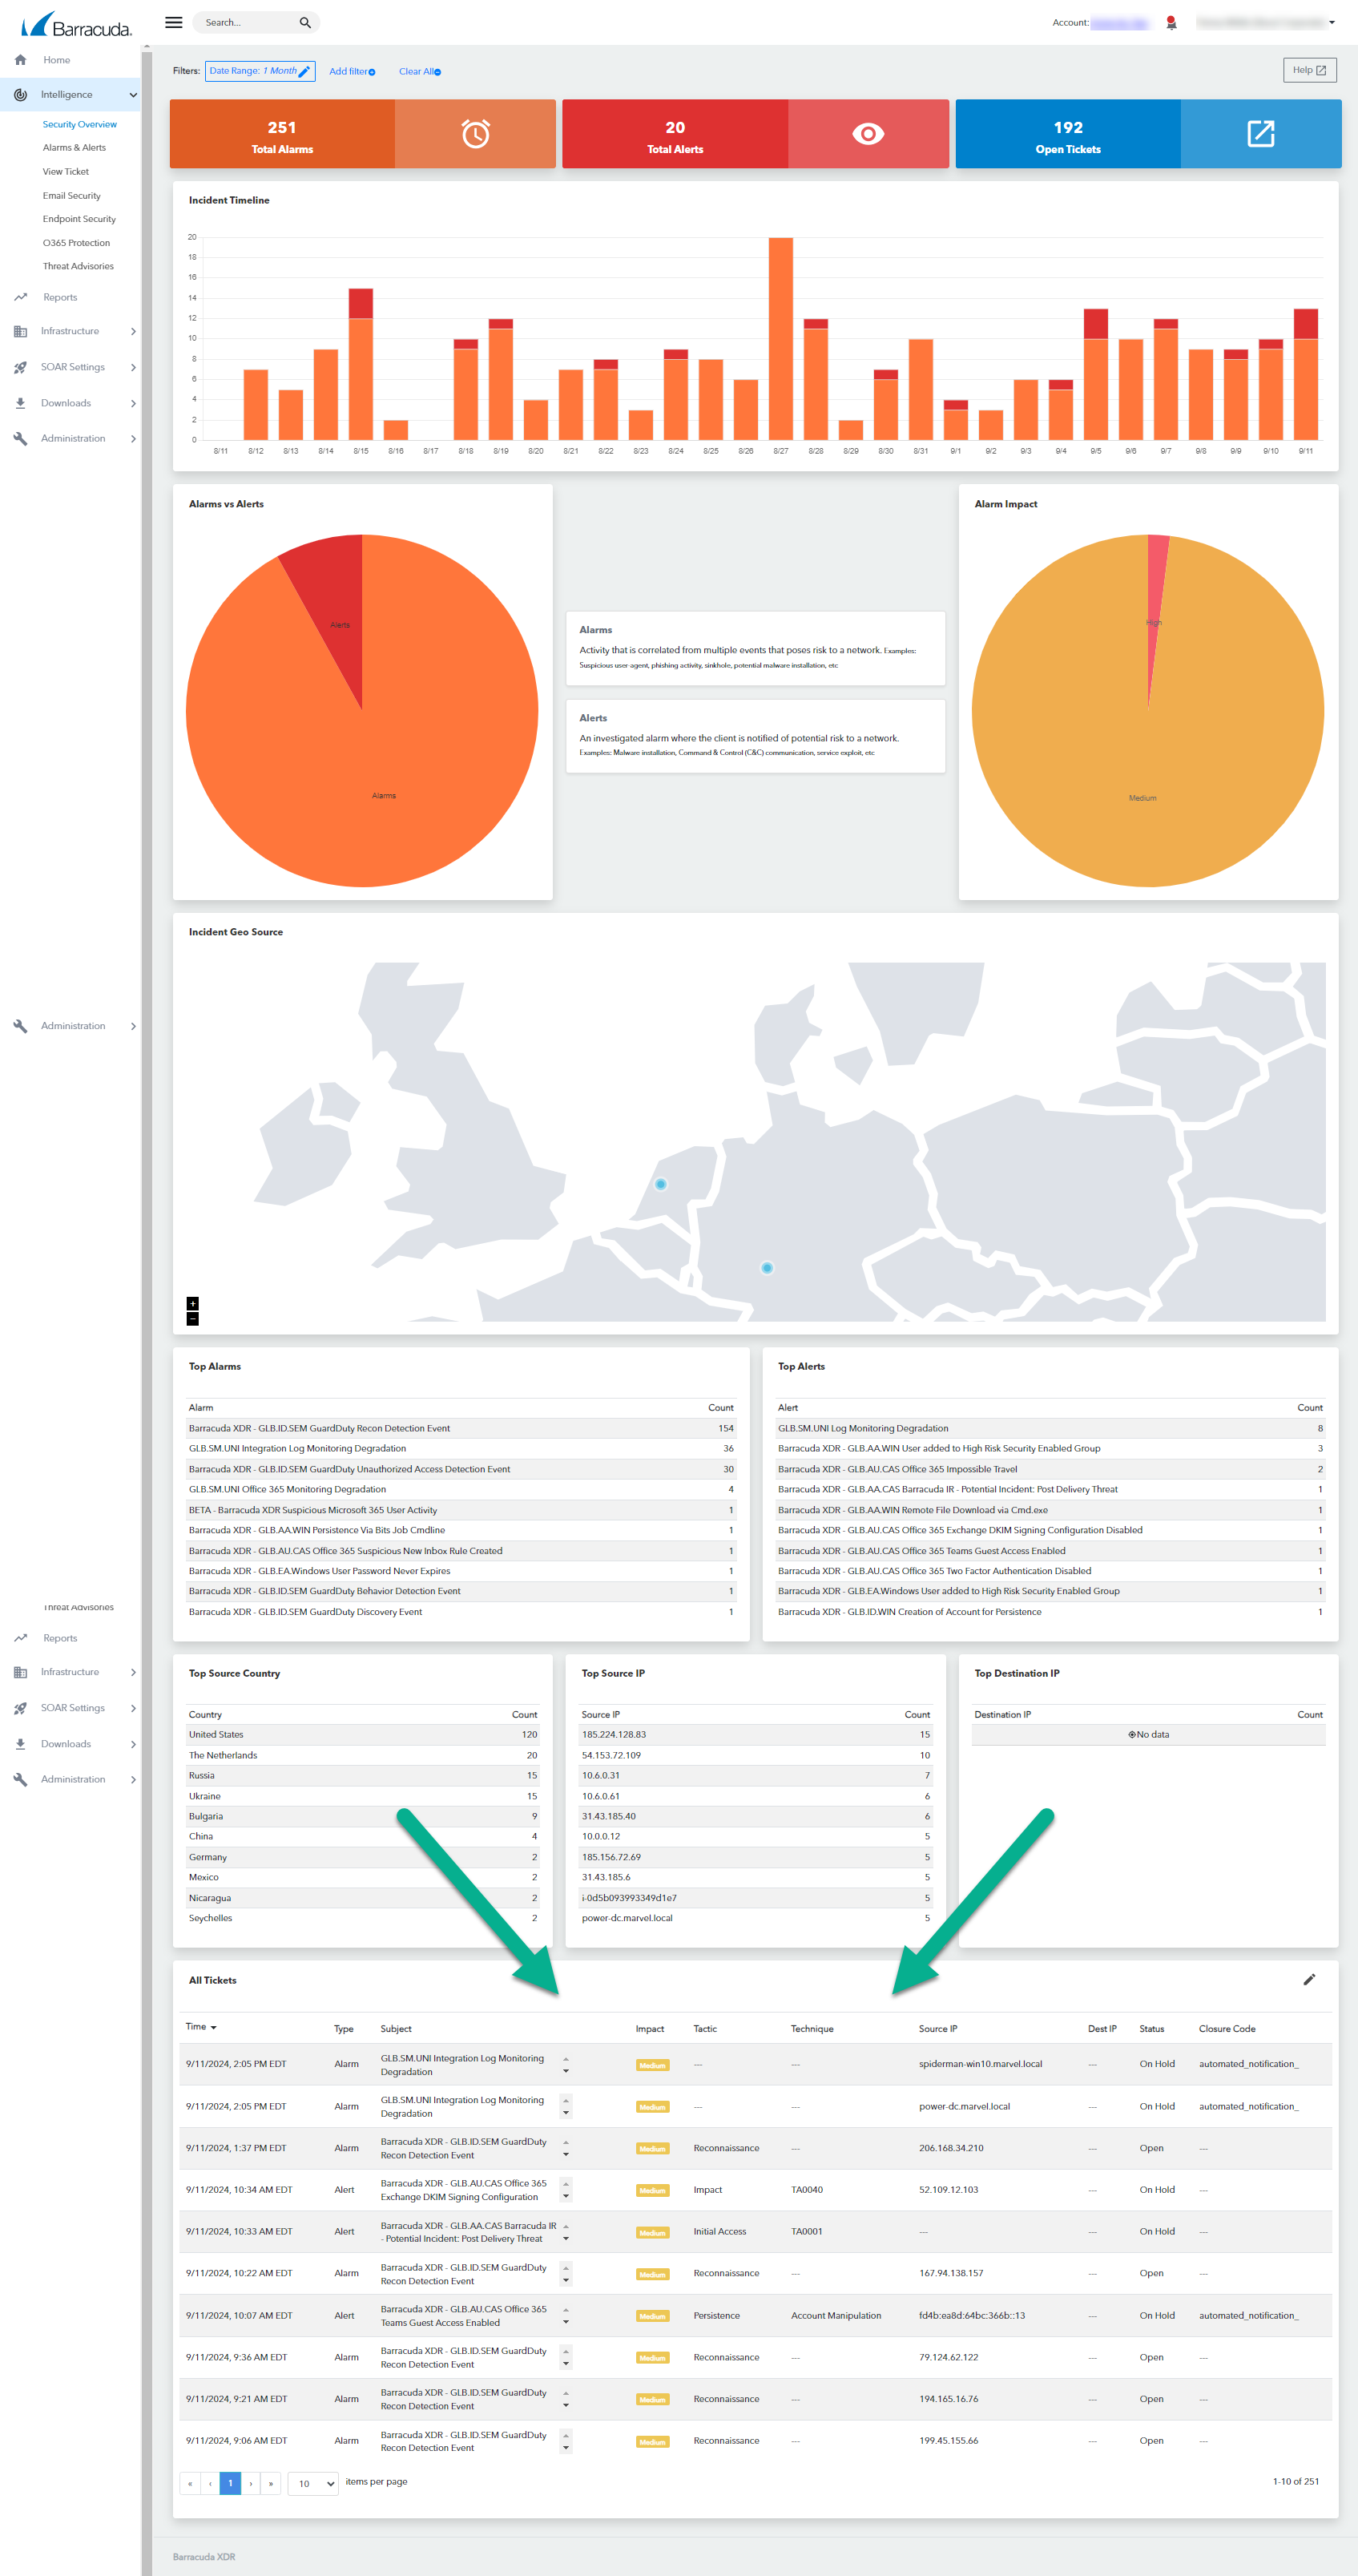Image resolution: width=1358 pixels, height=2576 pixels.
Task: Sort tickets by Time column
Action: (x=201, y=2027)
